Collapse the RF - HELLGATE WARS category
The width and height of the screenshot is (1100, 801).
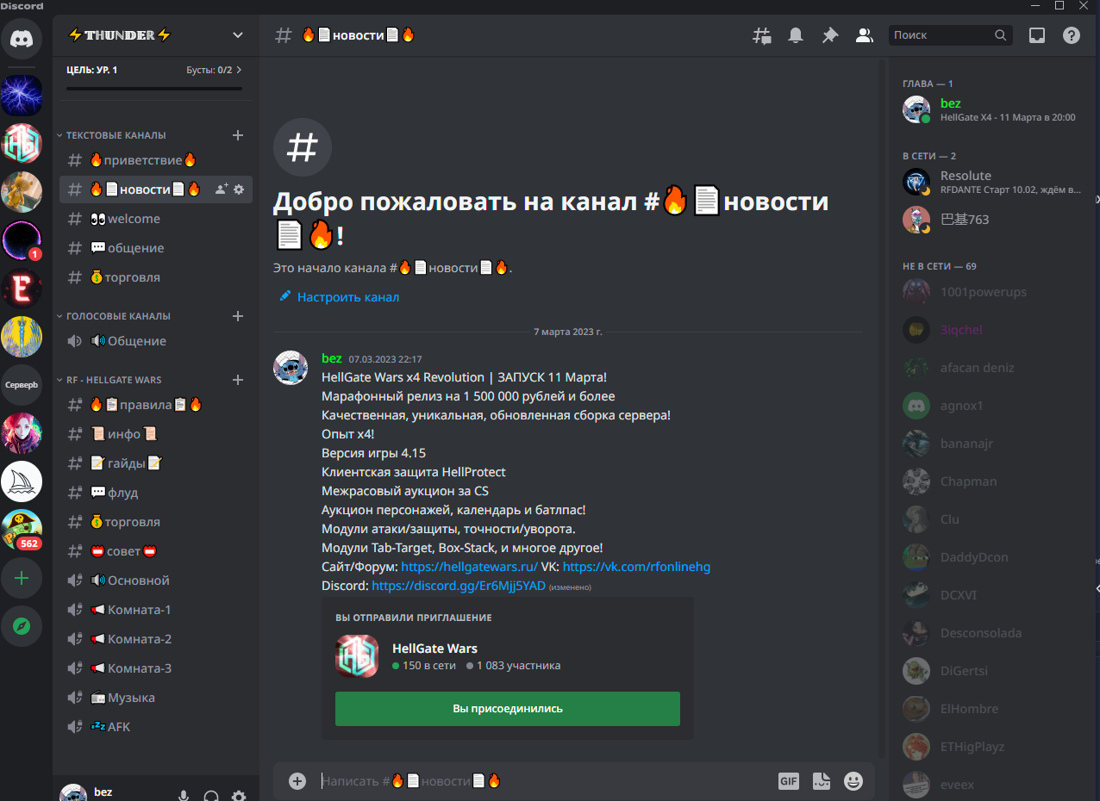(x=109, y=380)
